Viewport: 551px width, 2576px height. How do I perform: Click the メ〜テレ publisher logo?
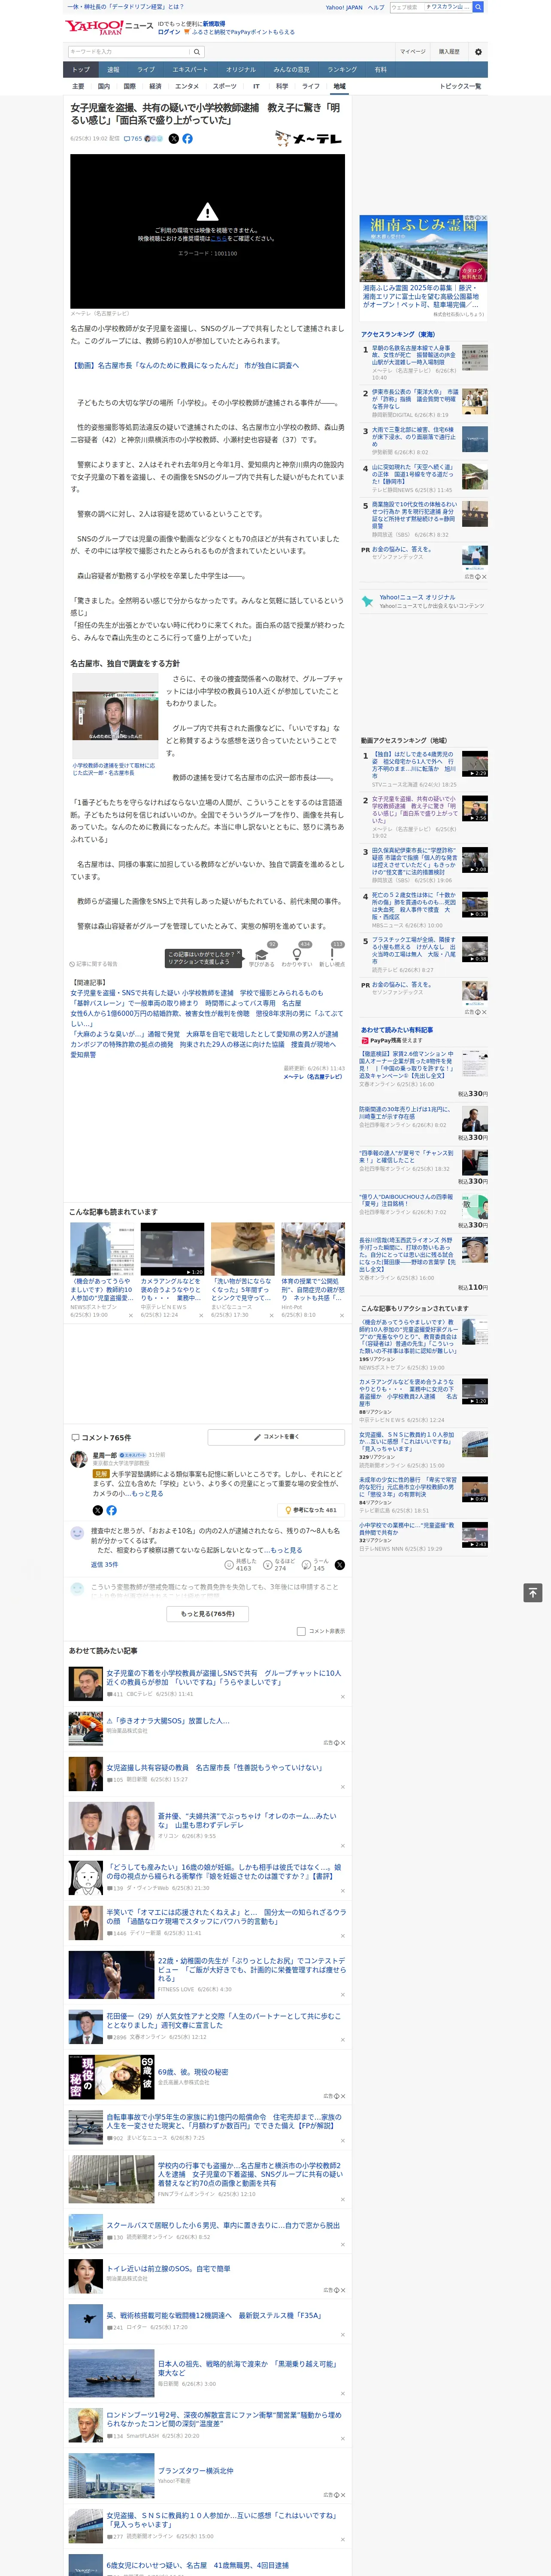(x=309, y=139)
